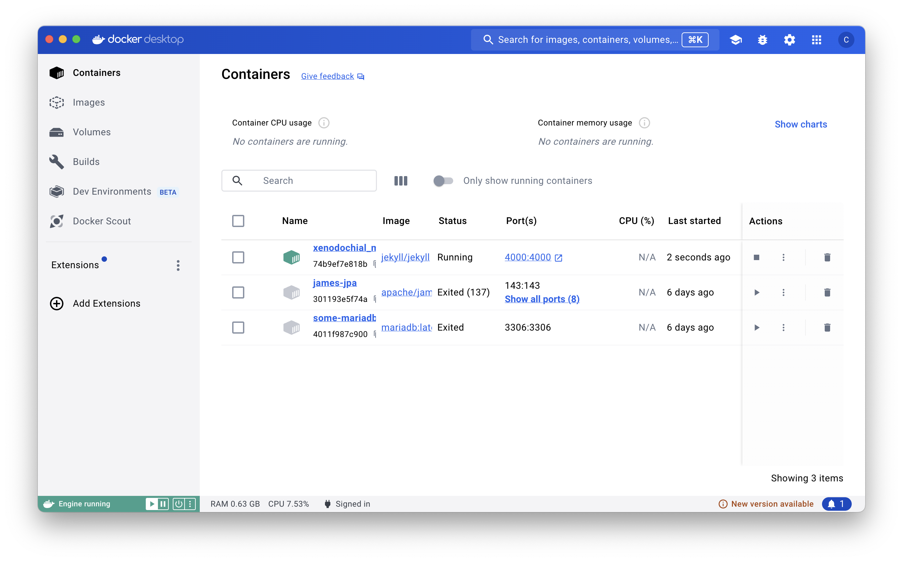Click Show all ports (8)
Viewport: 903px width, 562px height.
pos(542,299)
